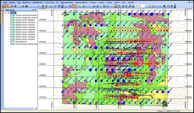194x113 pixels.
Task: Open the Моделирование menu
Action: point(67,2)
